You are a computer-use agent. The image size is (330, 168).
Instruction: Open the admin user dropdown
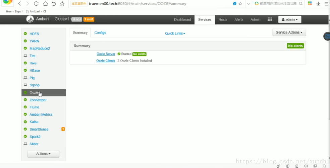tap(290, 19)
